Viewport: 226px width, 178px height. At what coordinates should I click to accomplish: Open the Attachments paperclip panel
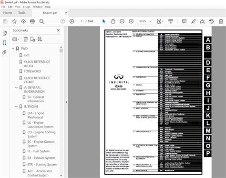coord(5,52)
